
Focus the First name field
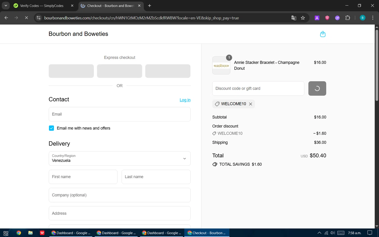83,177
